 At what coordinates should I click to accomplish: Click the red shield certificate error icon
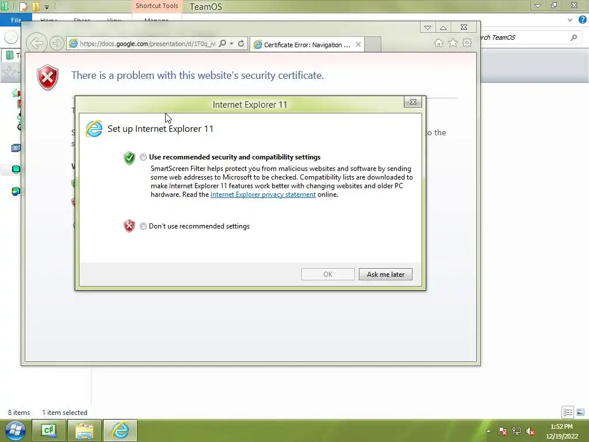(x=48, y=78)
